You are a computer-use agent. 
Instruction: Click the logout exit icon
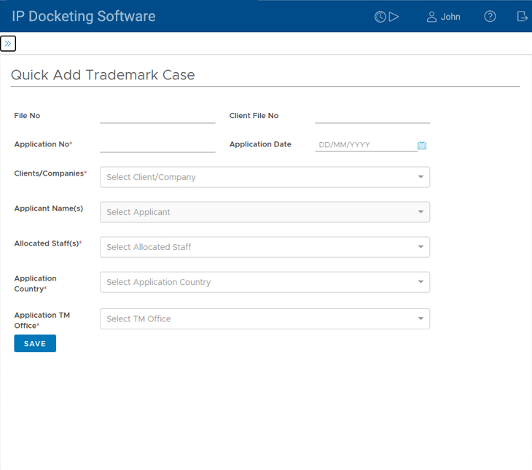[x=522, y=17]
